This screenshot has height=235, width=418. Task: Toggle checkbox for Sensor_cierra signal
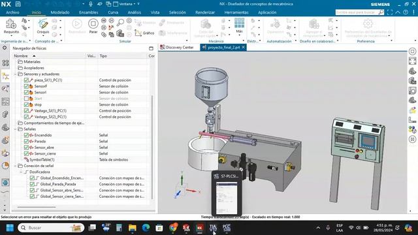[x=26, y=153]
